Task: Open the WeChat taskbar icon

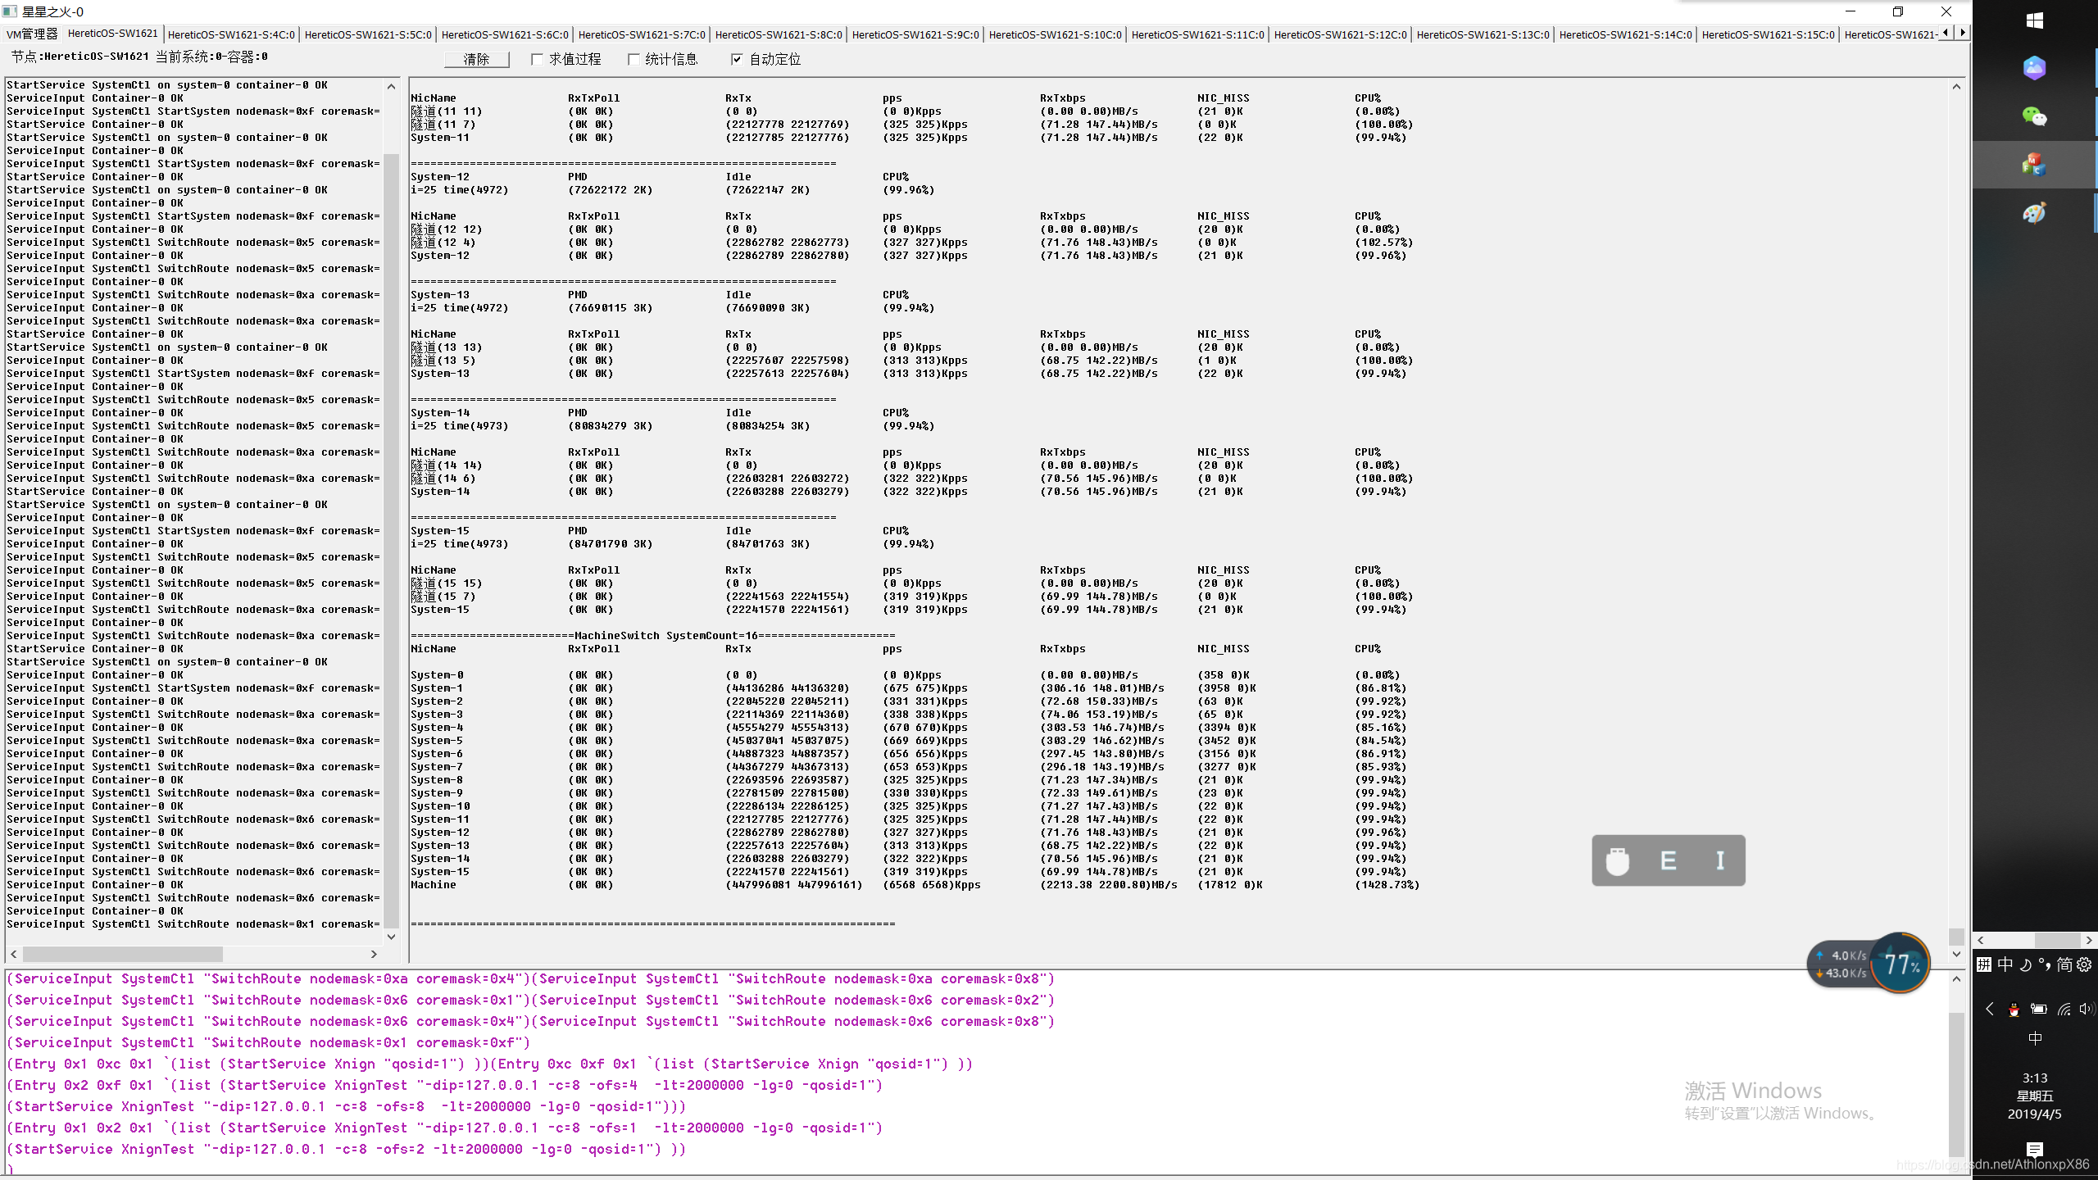Action: 2034,116
